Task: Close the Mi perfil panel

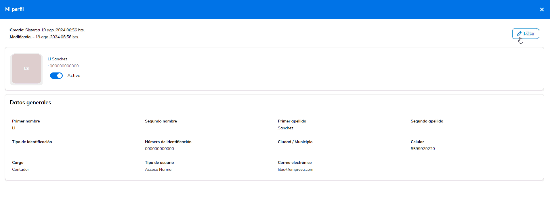Action: click(x=542, y=9)
